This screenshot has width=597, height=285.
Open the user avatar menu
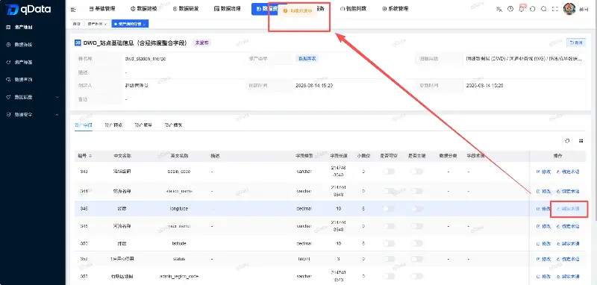pos(569,9)
